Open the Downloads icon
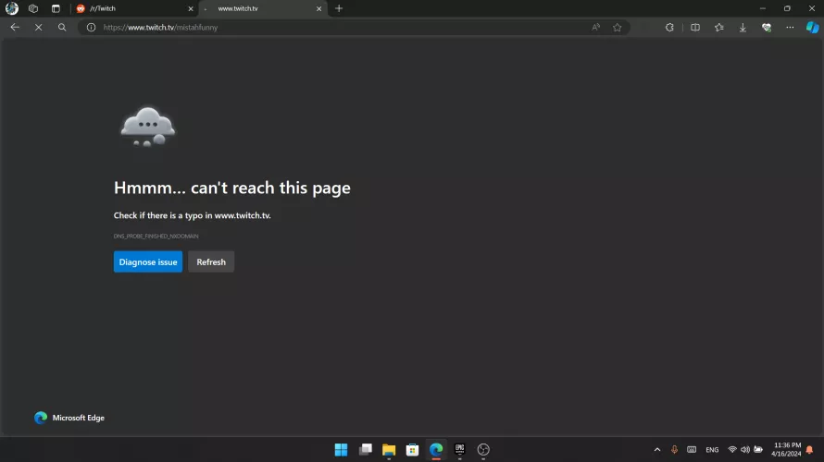Screen dimensions: 824x462 coord(743,28)
